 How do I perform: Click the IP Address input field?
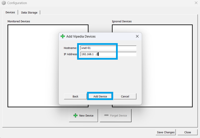coord(108,54)
